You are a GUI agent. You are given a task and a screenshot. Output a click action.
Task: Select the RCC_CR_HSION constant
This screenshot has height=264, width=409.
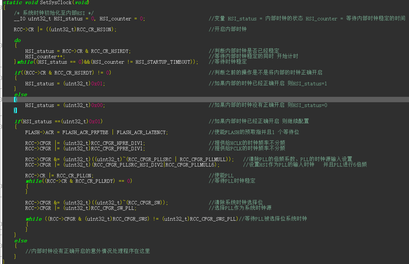click(94, 30)
